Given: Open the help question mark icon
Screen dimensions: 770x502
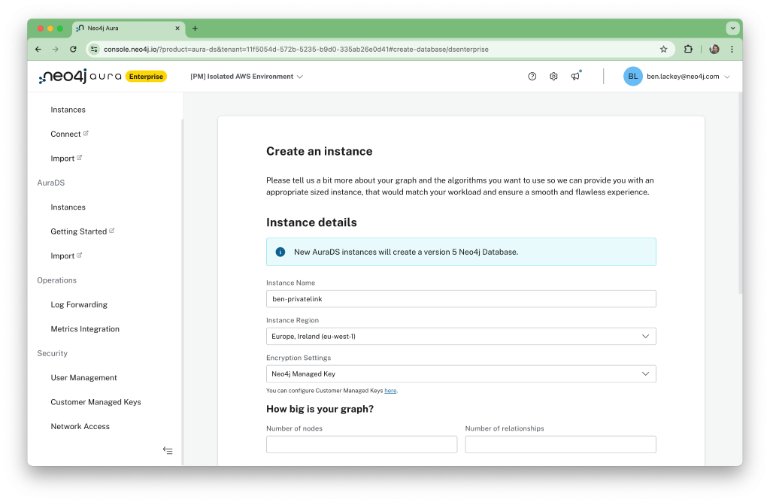Looking at the screenshot, I should 532,76.
